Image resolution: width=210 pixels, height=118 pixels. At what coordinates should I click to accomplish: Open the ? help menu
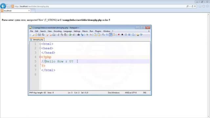(113, 31)
